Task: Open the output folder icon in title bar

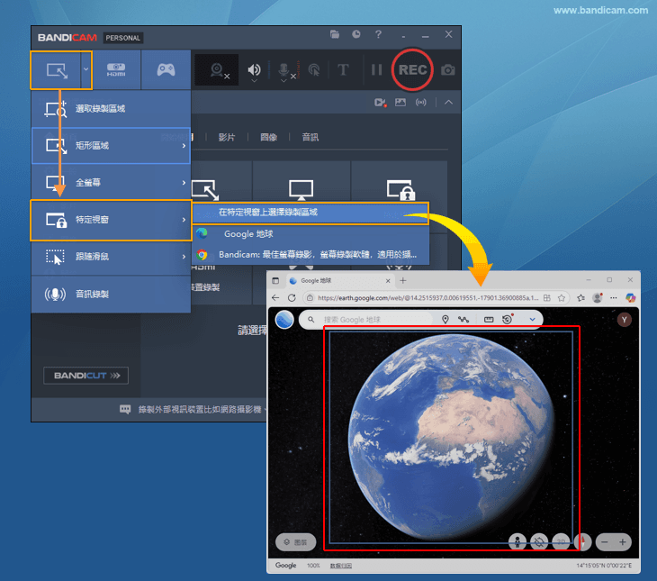Action: click(x=335, y=34)
